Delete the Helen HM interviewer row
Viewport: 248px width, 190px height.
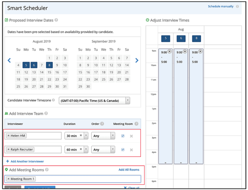tap(131, 136)
